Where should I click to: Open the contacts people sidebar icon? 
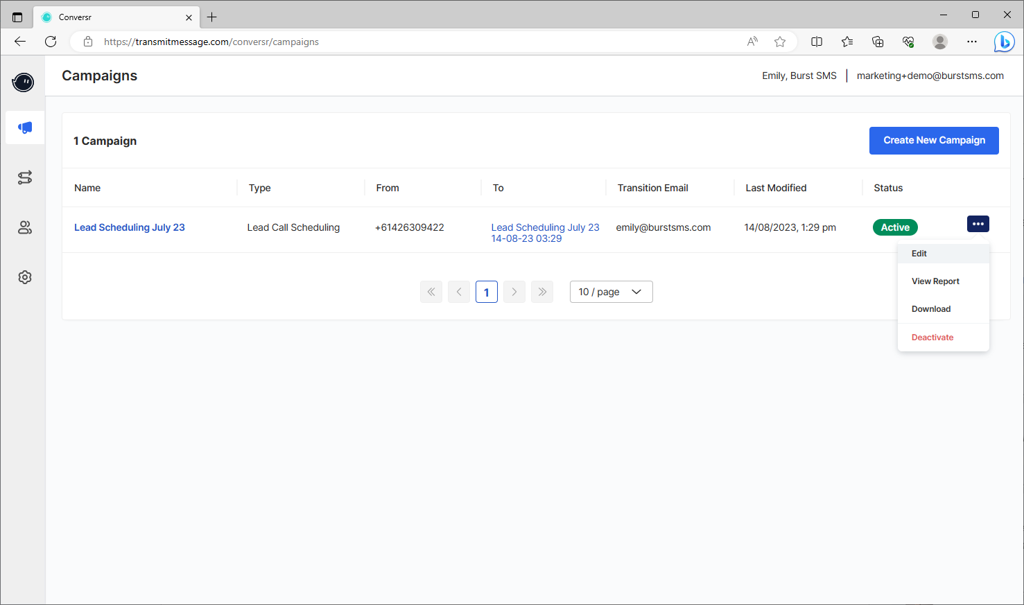25,227
